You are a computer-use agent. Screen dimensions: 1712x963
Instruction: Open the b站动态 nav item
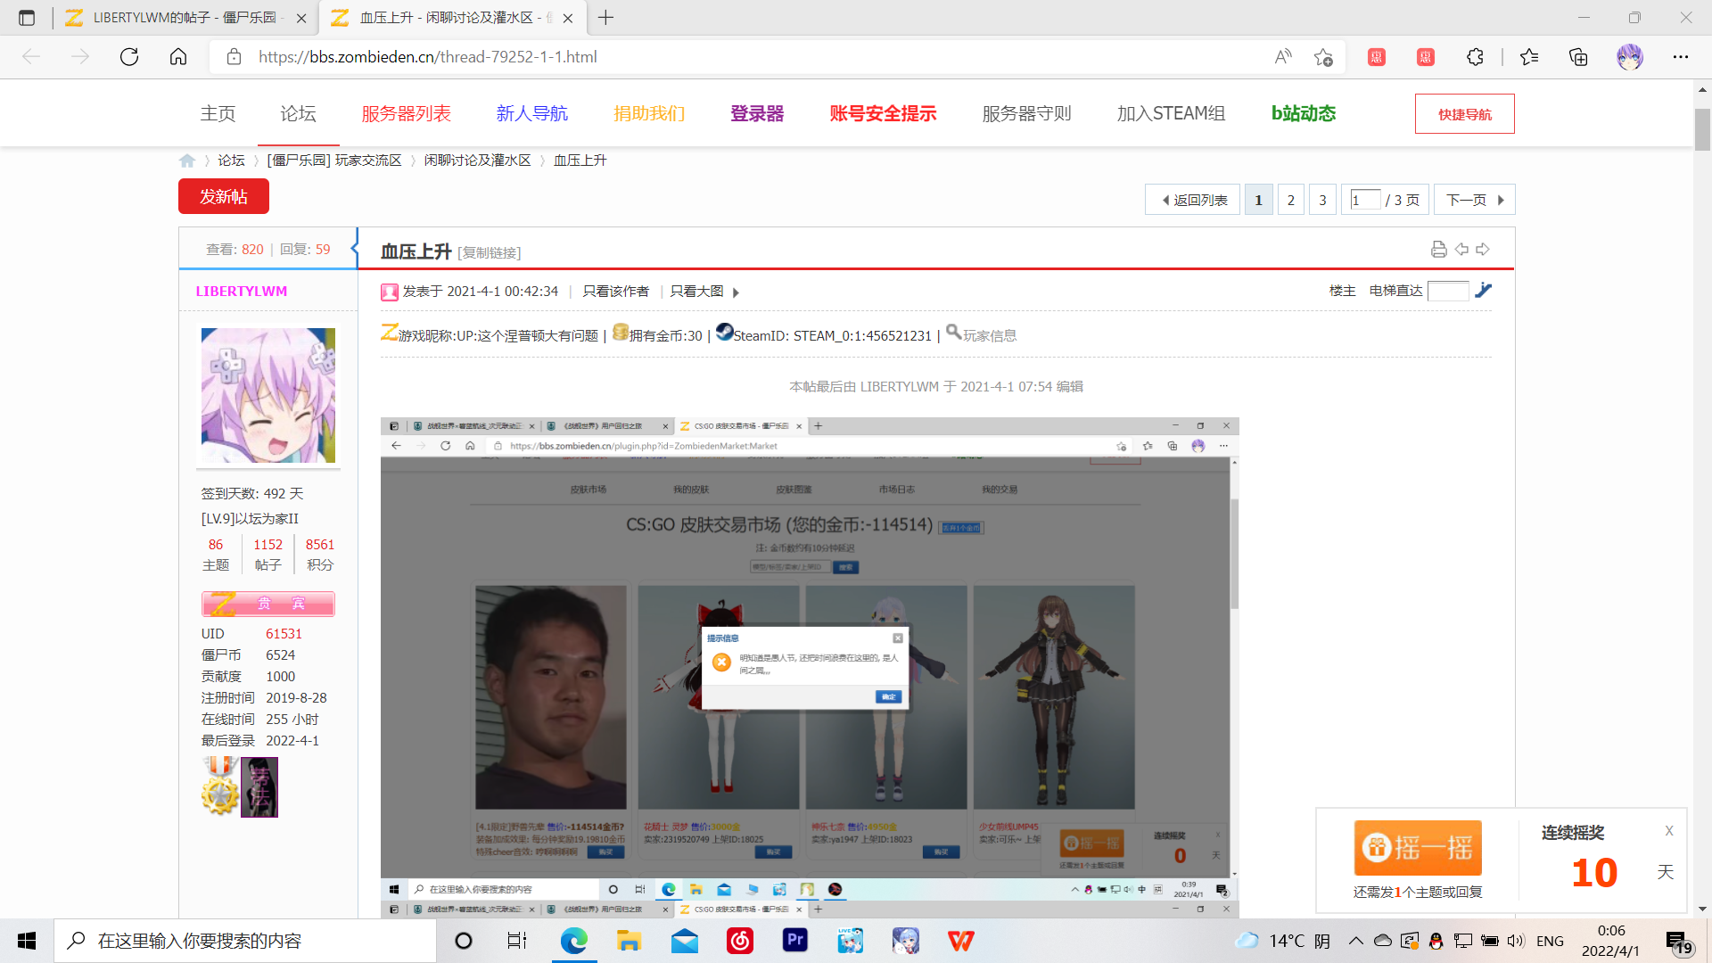pos(1304,113)
